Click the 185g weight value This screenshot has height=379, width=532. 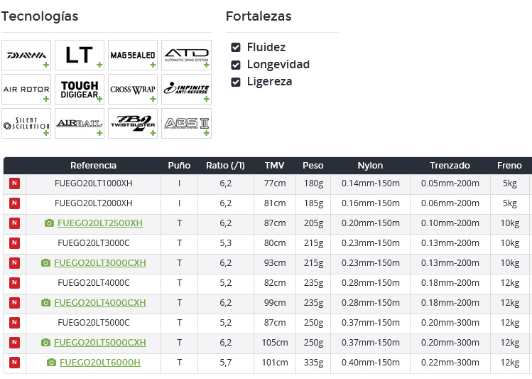(x=313, y=203)
